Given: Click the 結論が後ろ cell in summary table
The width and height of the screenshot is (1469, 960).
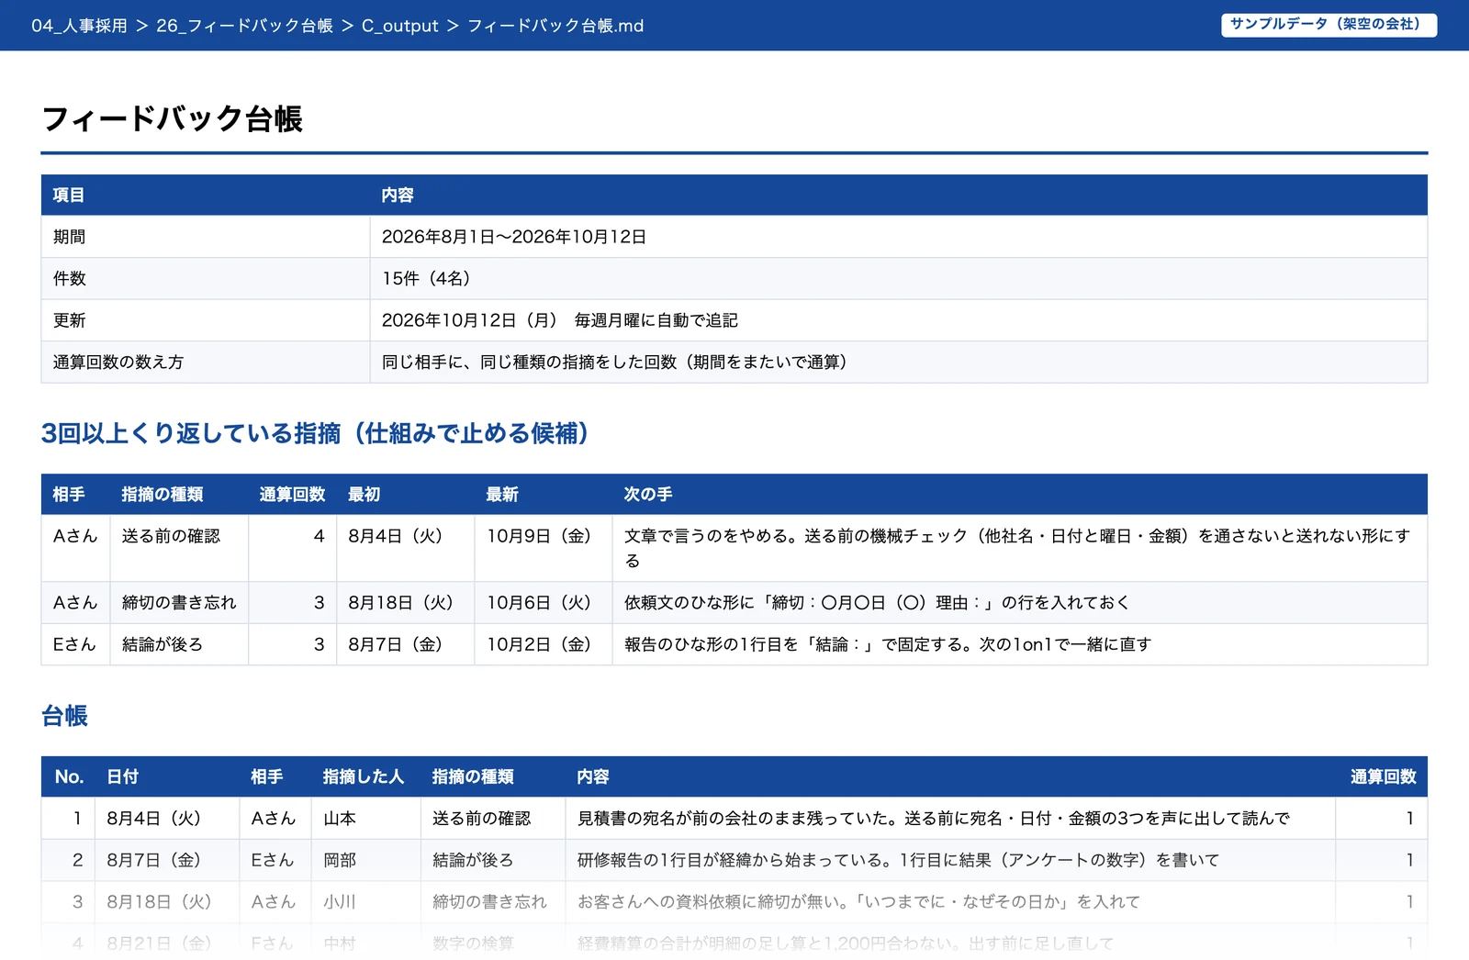Looking at the screenshot, I should pyautogui.click(x=179, y=644).
